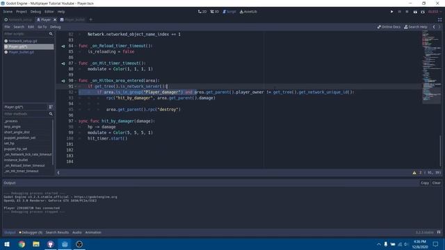Screen dimensions: 445x250
Task: Jump to lerp_angle method
Action: pyautogui.click(x=13, y=126)
